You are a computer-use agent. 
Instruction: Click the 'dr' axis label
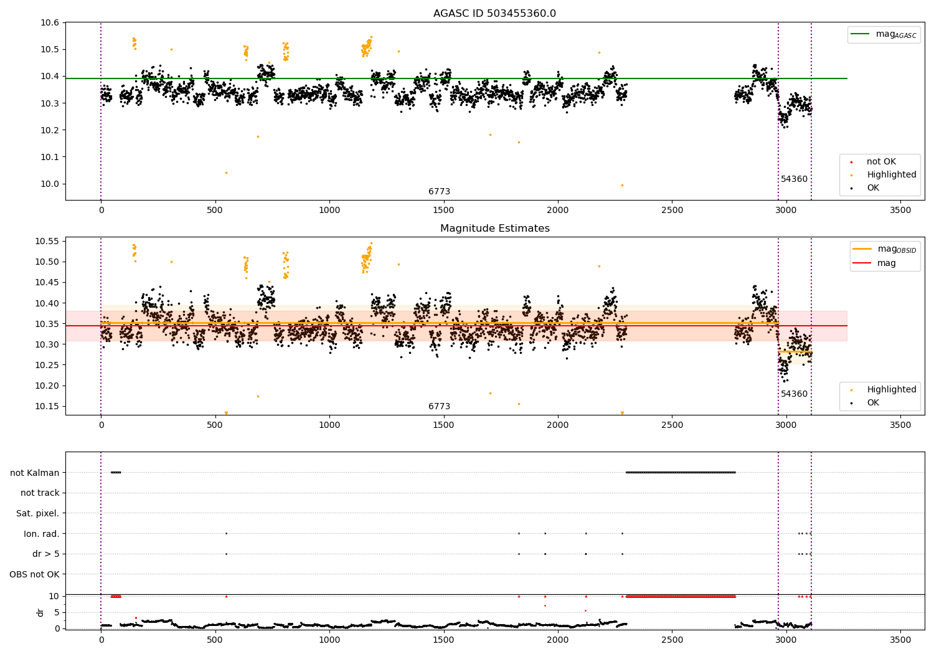point(40,612)
